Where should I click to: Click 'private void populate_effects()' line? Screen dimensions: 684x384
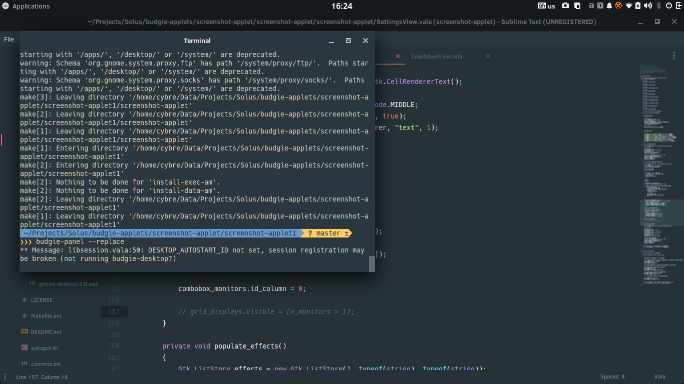224,346
